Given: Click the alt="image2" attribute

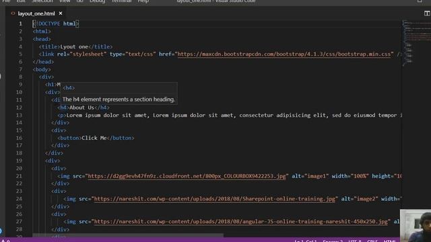Looking at the screenshot, I should 360,199.
